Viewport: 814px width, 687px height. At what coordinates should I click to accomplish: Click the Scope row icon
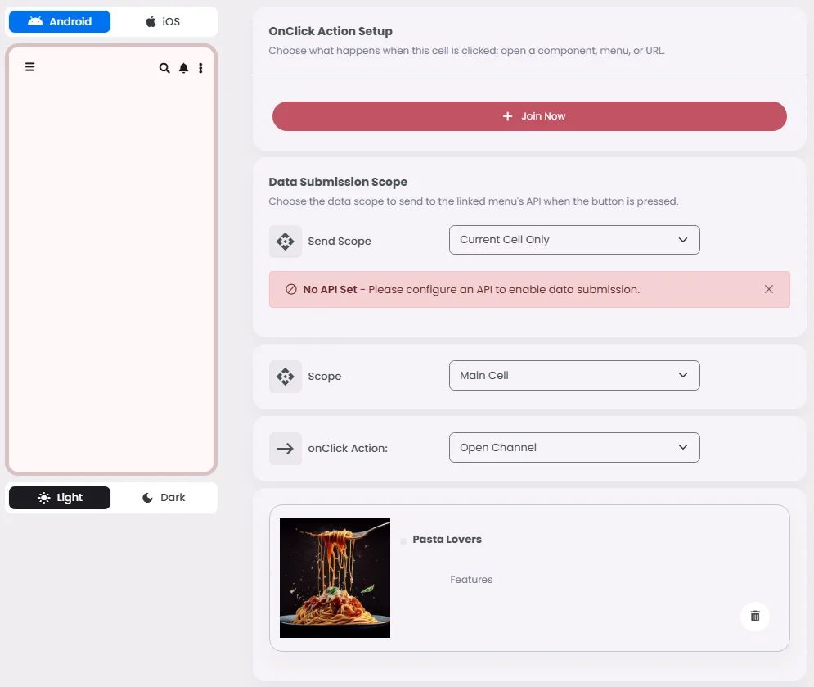tap(285, 376)
